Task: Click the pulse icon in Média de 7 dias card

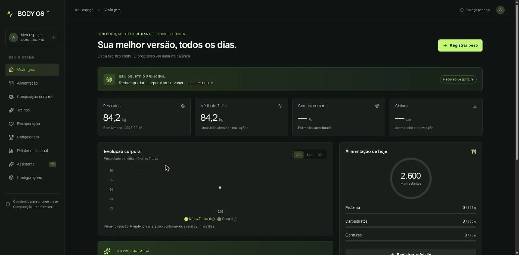Action: [280, 106]
